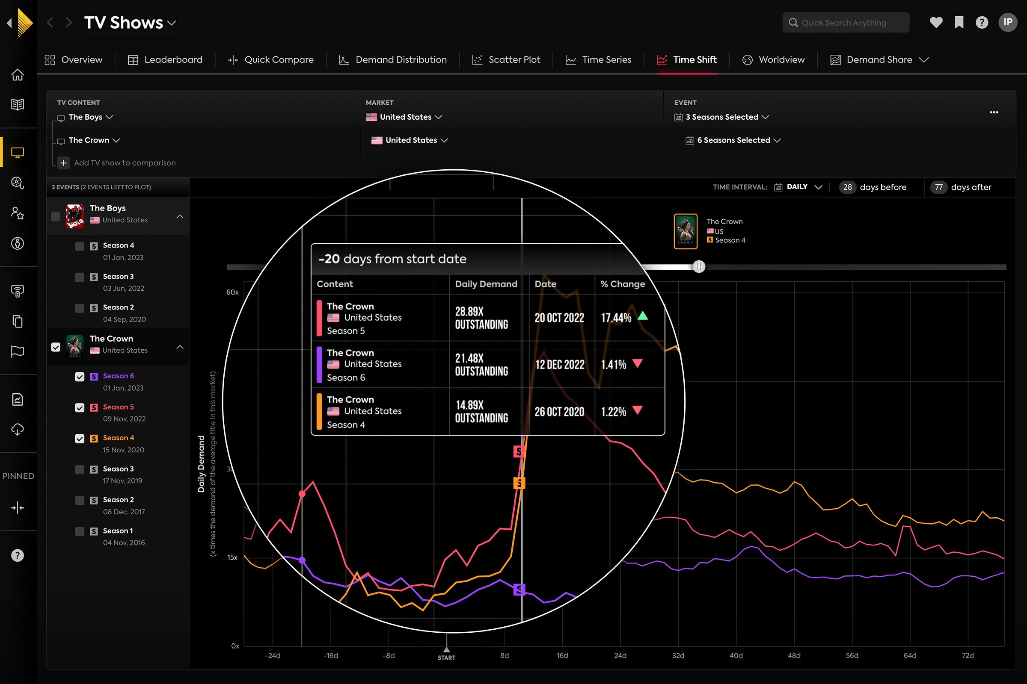Open the Demand Share tab menu

[x=879, y=60]
